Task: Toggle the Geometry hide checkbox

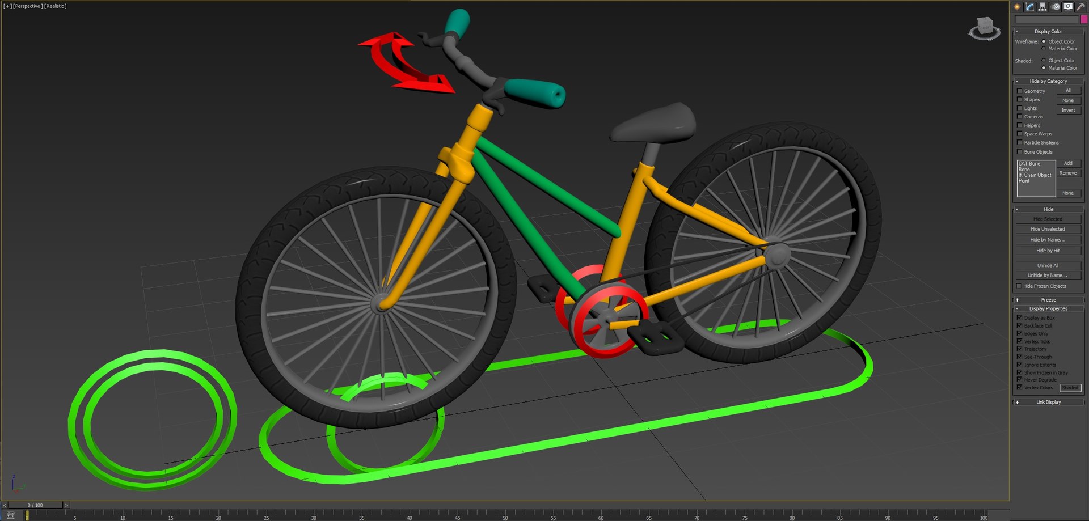Action: point(1019,91)
